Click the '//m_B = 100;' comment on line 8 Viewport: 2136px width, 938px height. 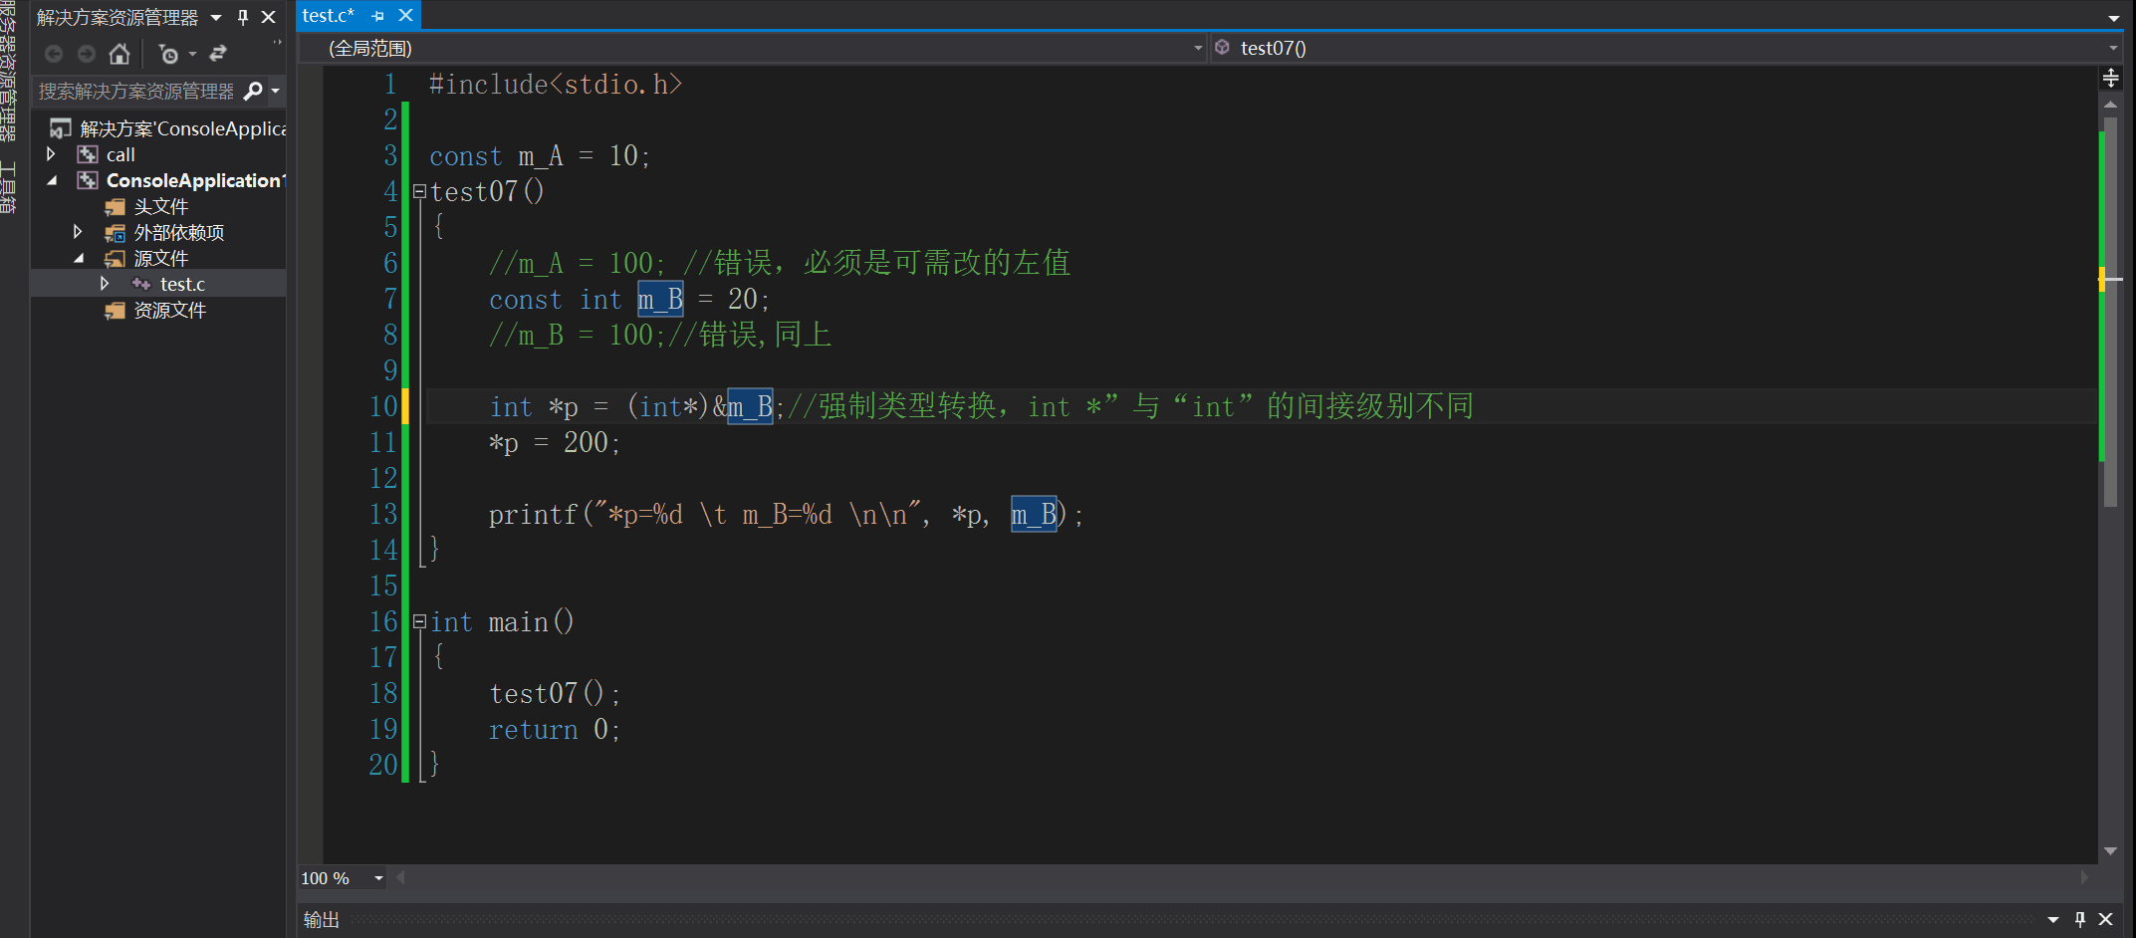pyautogui.click(x=659, y=336)
